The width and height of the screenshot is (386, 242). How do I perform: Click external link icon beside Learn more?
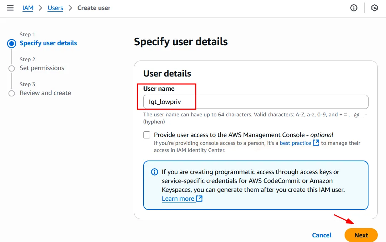pos(199,199)
